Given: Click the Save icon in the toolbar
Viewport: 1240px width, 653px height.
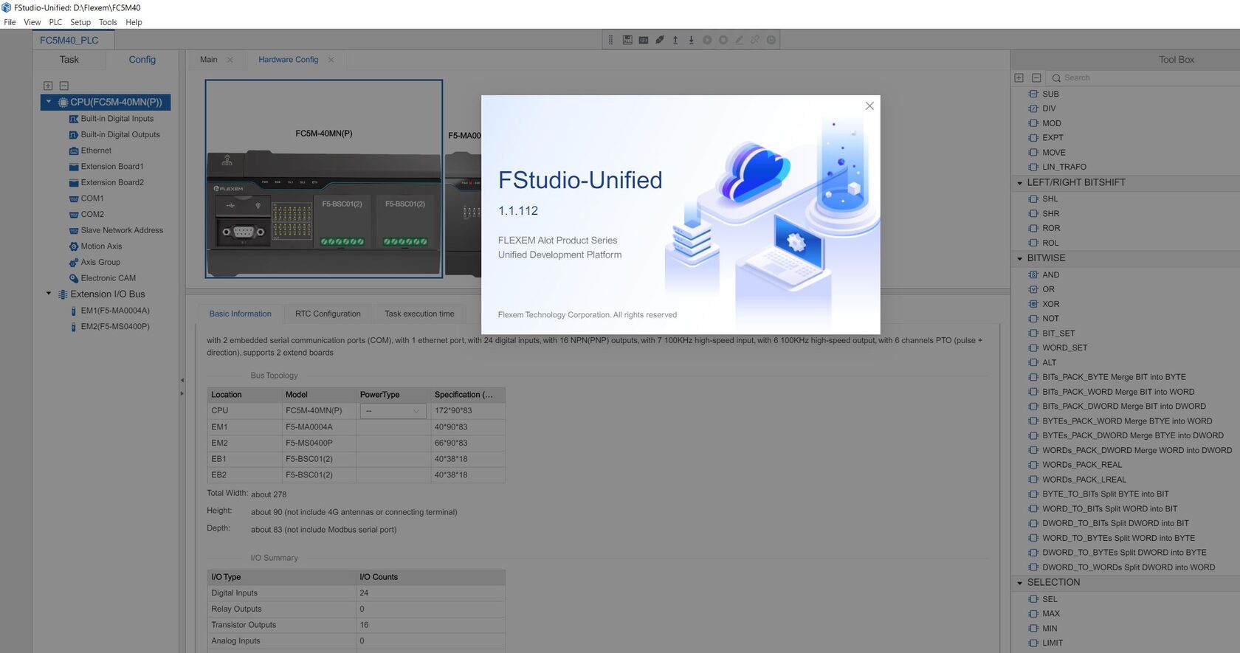Looking at the screenshot, I should (x=627, y=40).
